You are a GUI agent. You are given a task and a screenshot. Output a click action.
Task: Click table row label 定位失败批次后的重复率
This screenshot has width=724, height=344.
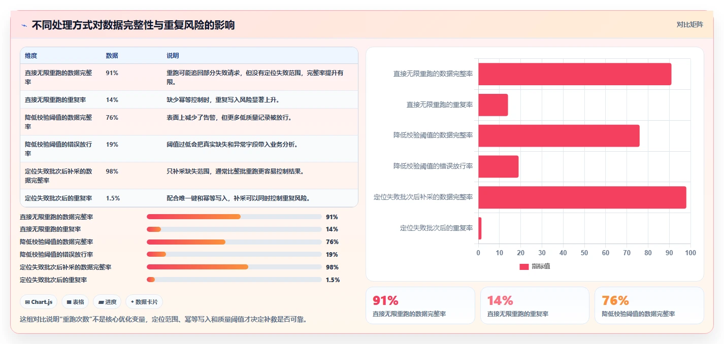(58, 198)
